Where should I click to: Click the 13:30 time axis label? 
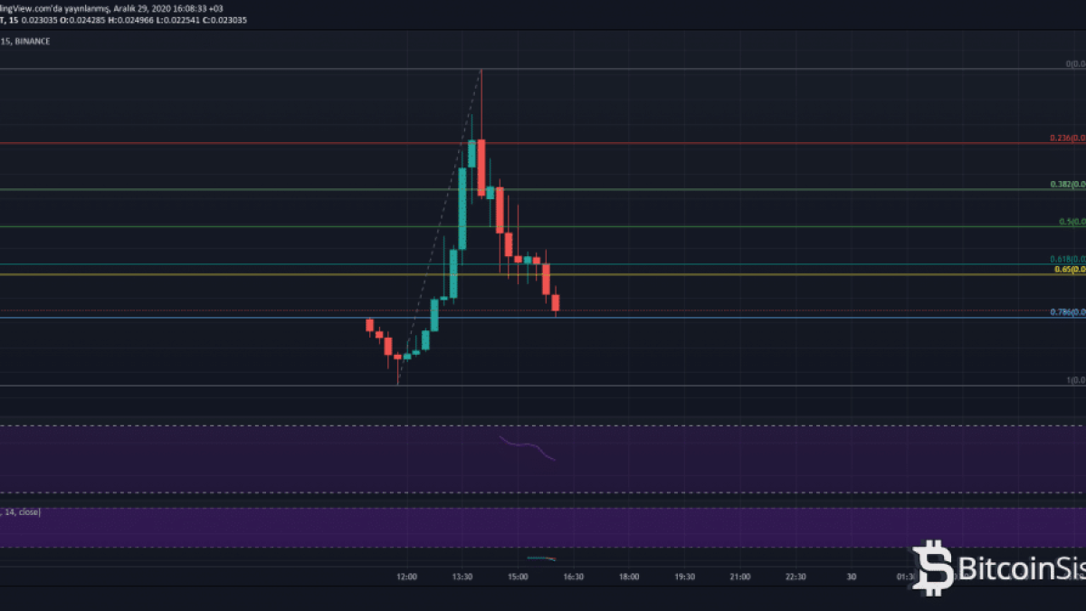coord(462,577)
